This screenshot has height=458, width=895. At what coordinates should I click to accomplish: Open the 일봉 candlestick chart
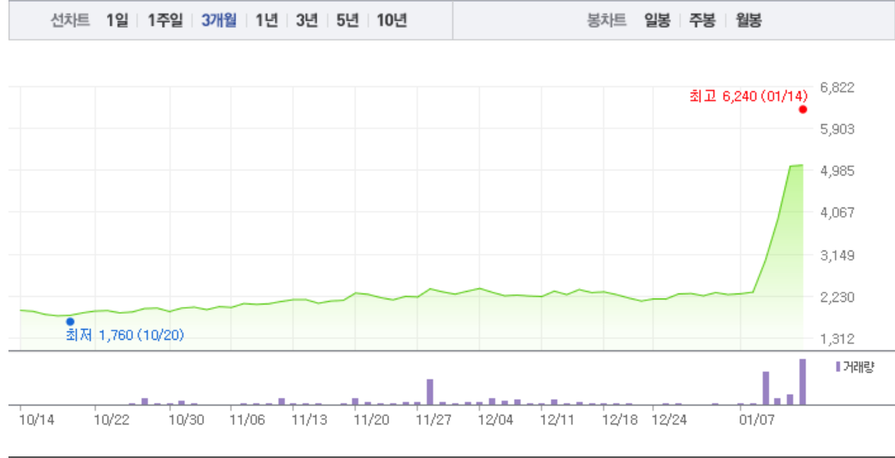point(658,21)
